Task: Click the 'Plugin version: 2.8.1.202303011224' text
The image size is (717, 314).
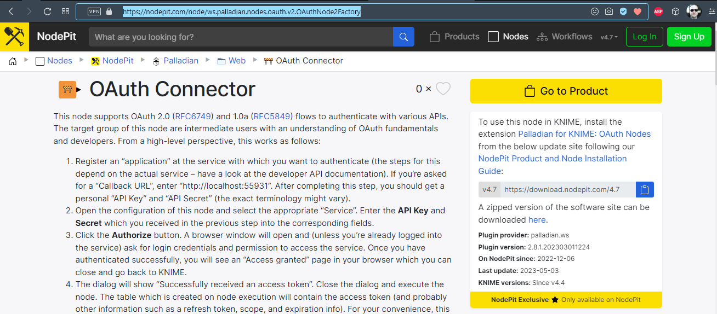Action: (534, 247)
